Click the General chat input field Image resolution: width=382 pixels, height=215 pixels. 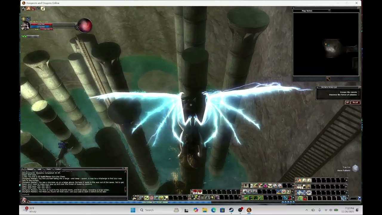click(x=74, y=194)
